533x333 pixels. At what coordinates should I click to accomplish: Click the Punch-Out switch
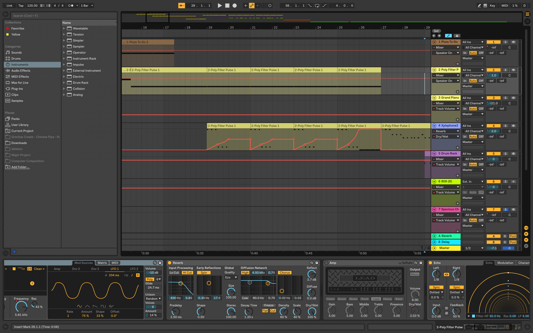click(x=324, y=5)
